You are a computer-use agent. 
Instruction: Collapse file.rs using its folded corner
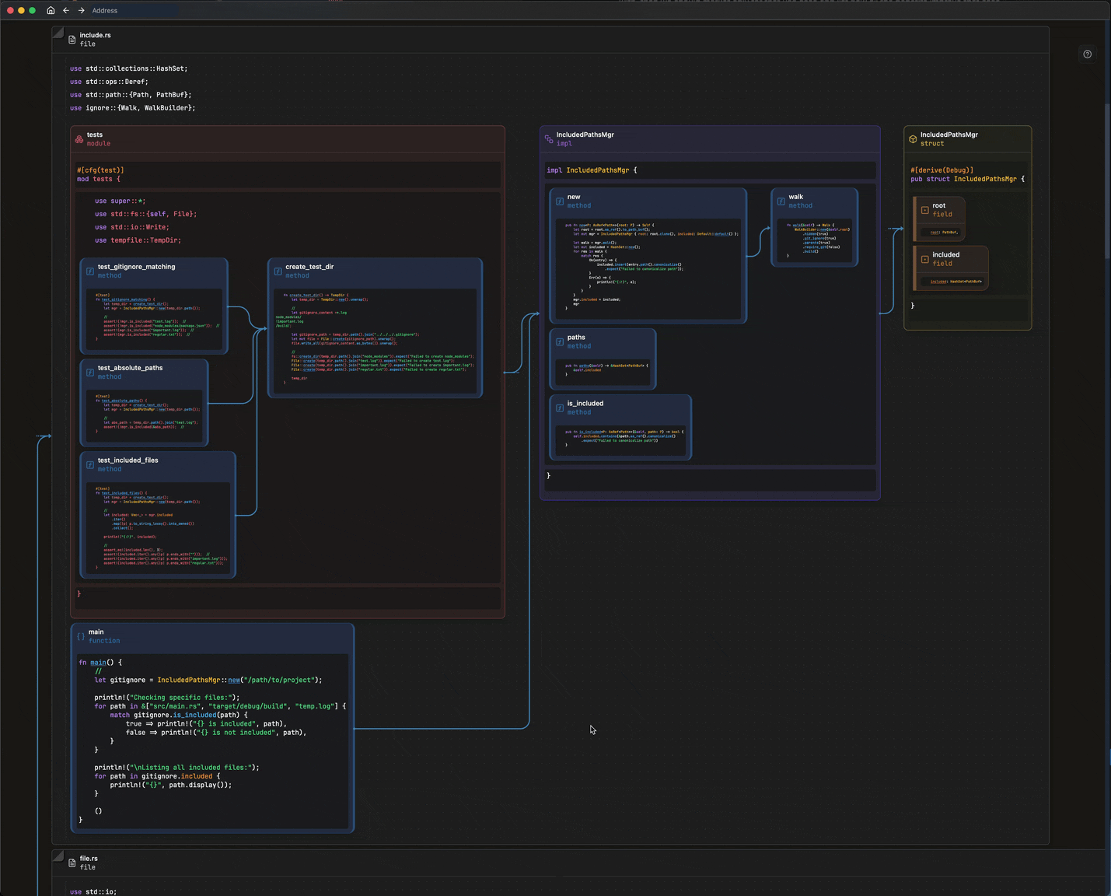[58, 856]
